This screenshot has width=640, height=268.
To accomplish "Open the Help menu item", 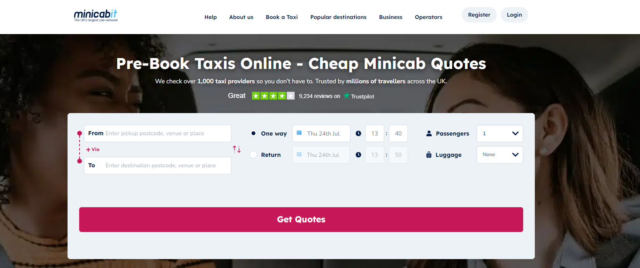I will coord(211,17).
